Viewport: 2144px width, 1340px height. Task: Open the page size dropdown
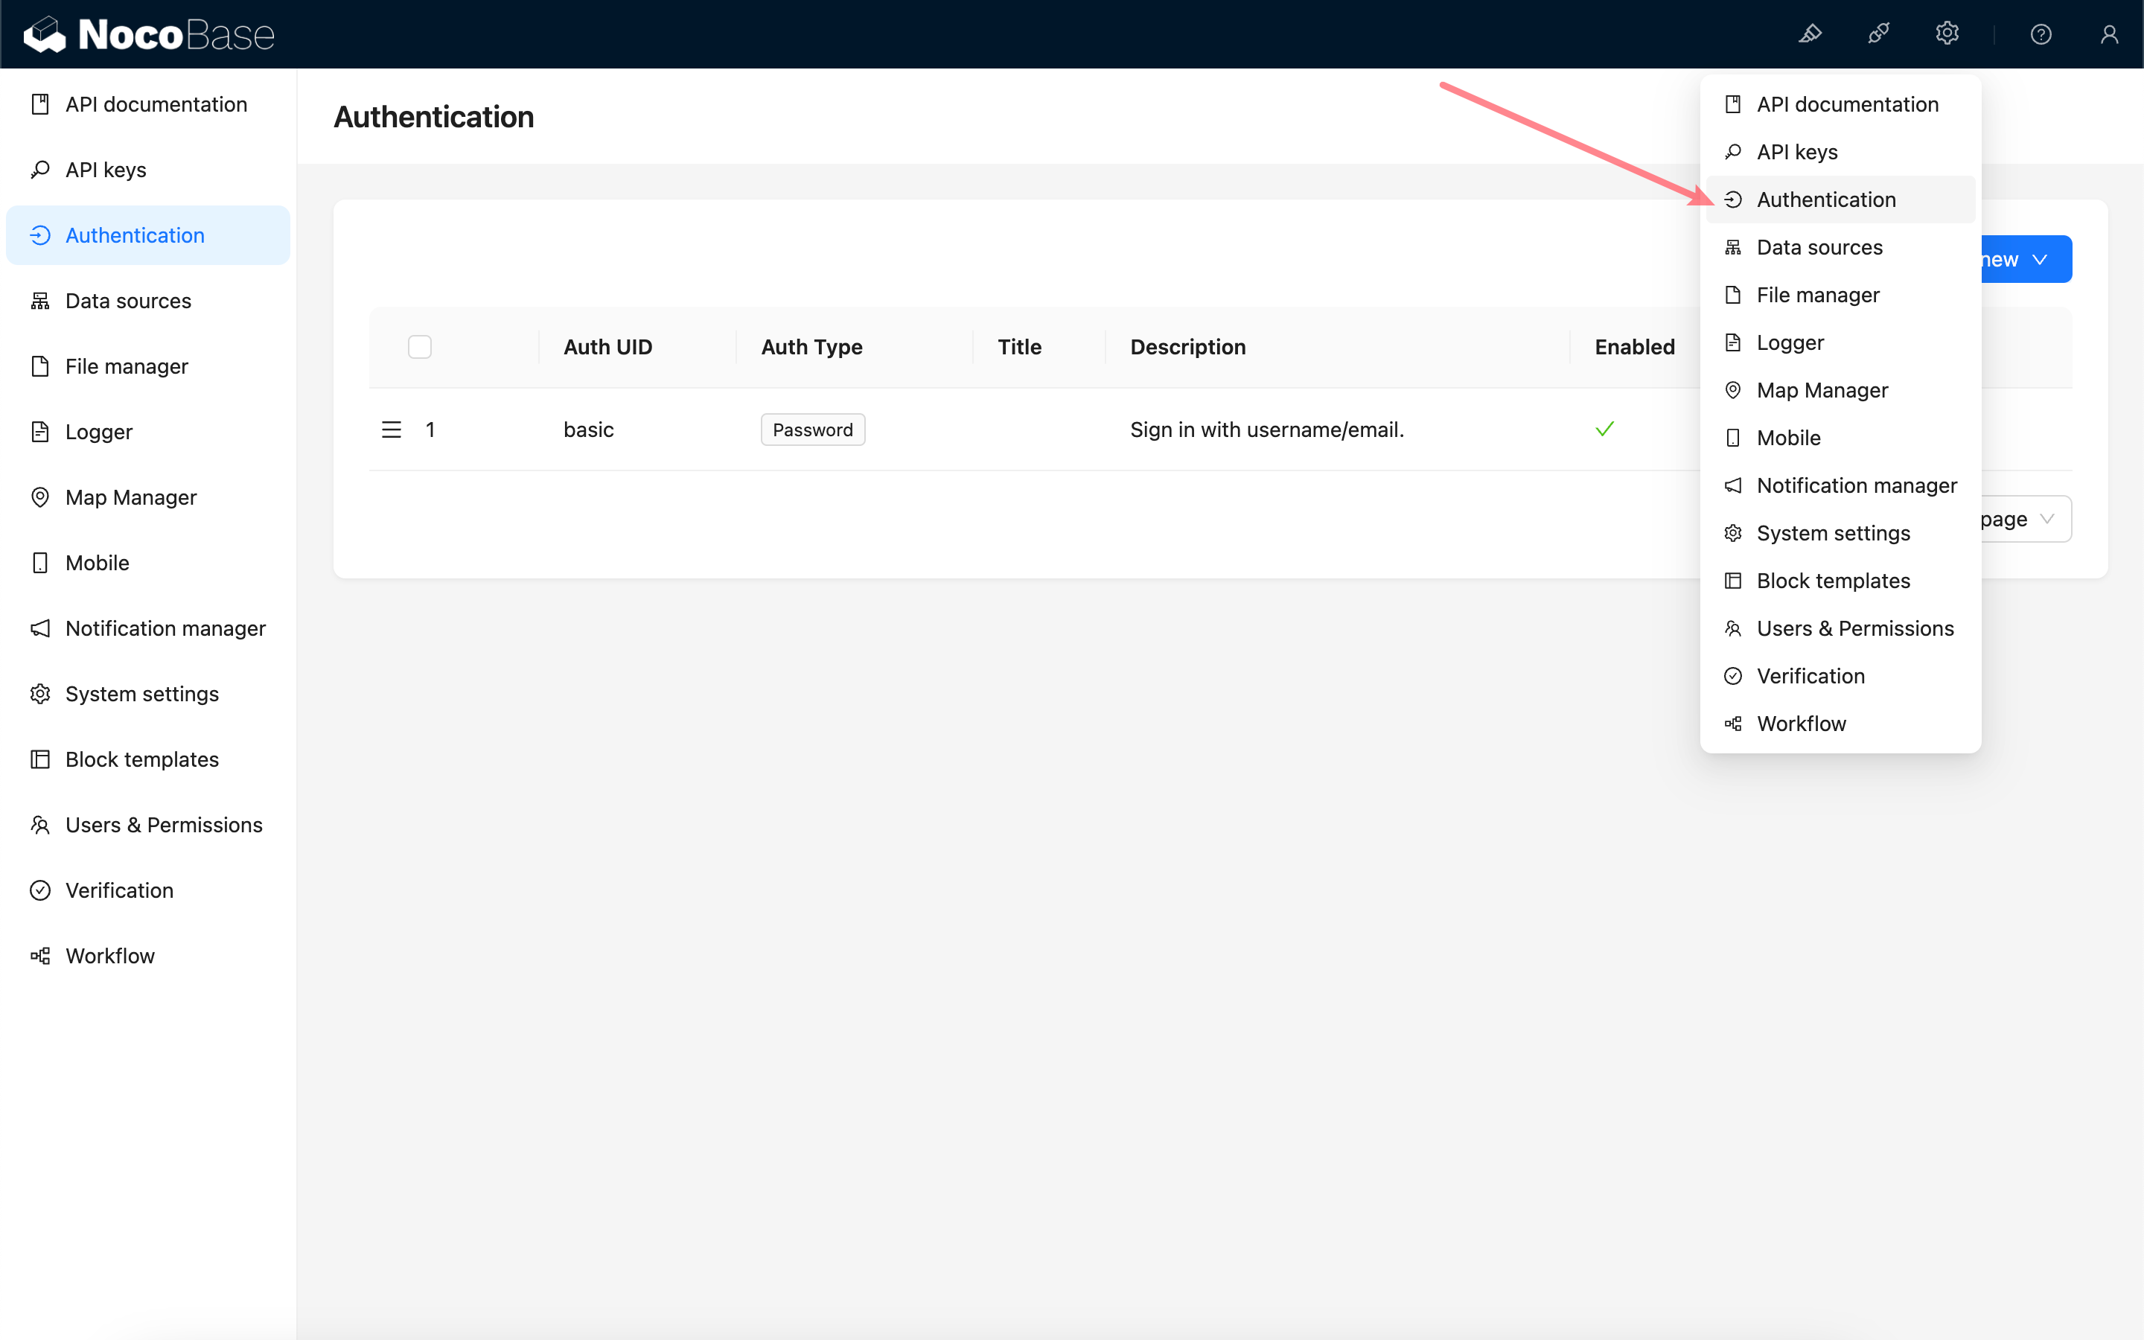point(2023,520)
